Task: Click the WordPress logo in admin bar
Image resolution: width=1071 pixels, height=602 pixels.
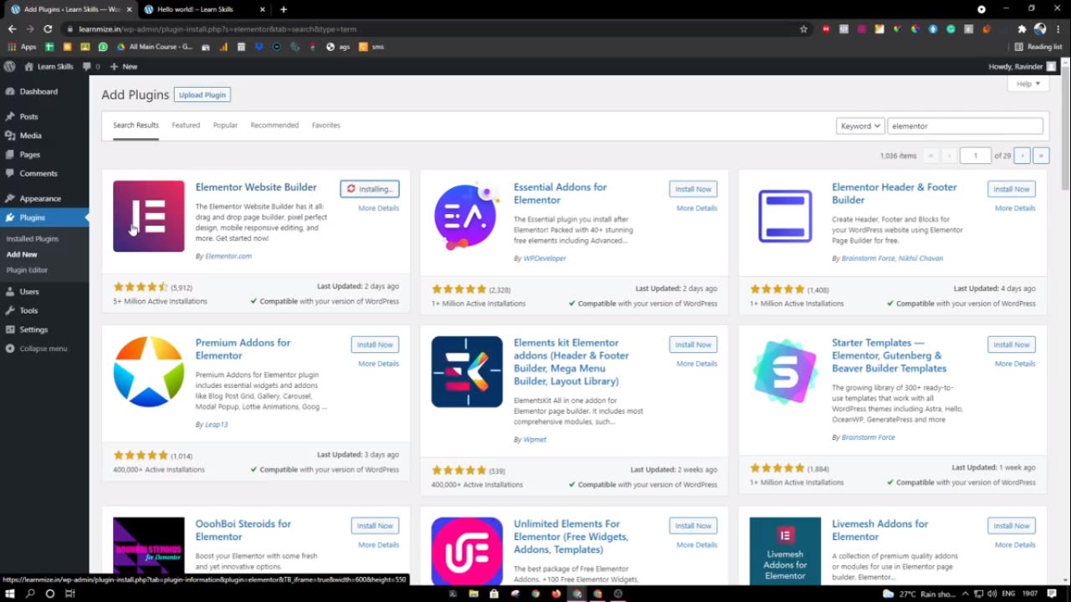Action: click(x=9, y=66)
